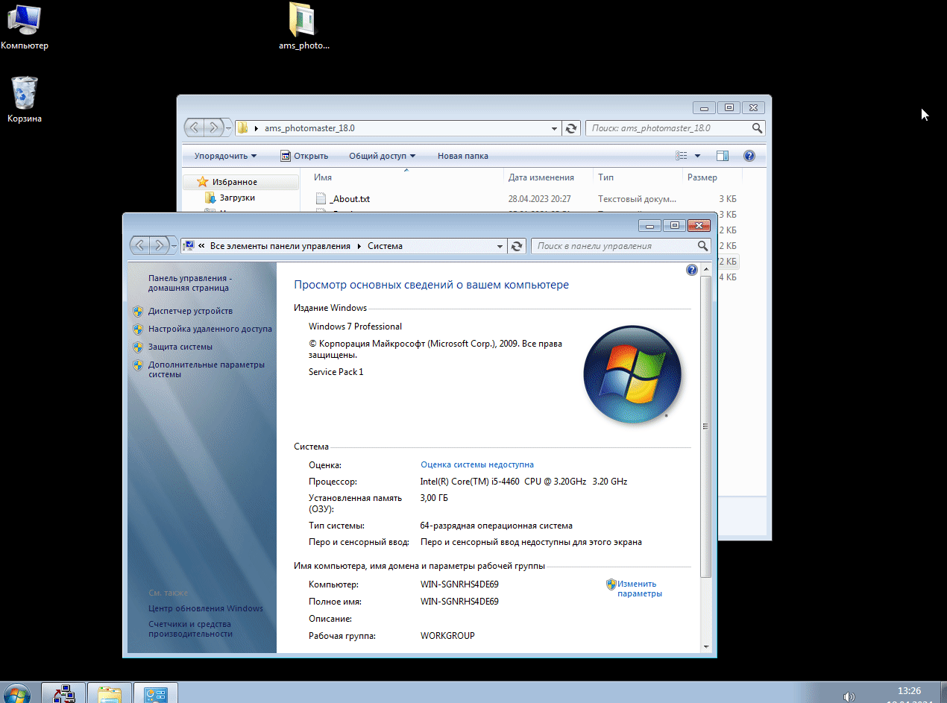Open Настройка удаленного доступа link
Viewport: 947px width, 703px height.
[x=210, y=329]
